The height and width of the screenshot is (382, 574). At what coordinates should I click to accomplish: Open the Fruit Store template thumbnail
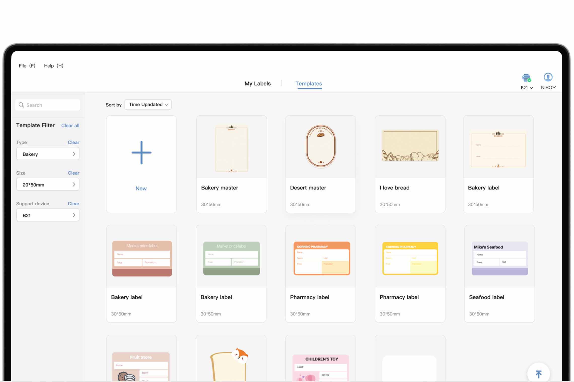click(141, 367)
